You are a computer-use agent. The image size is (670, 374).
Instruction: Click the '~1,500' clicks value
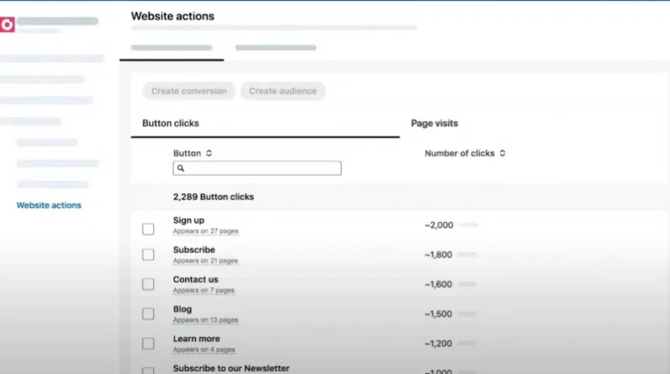pyautogui.click(x=439, y=313)
